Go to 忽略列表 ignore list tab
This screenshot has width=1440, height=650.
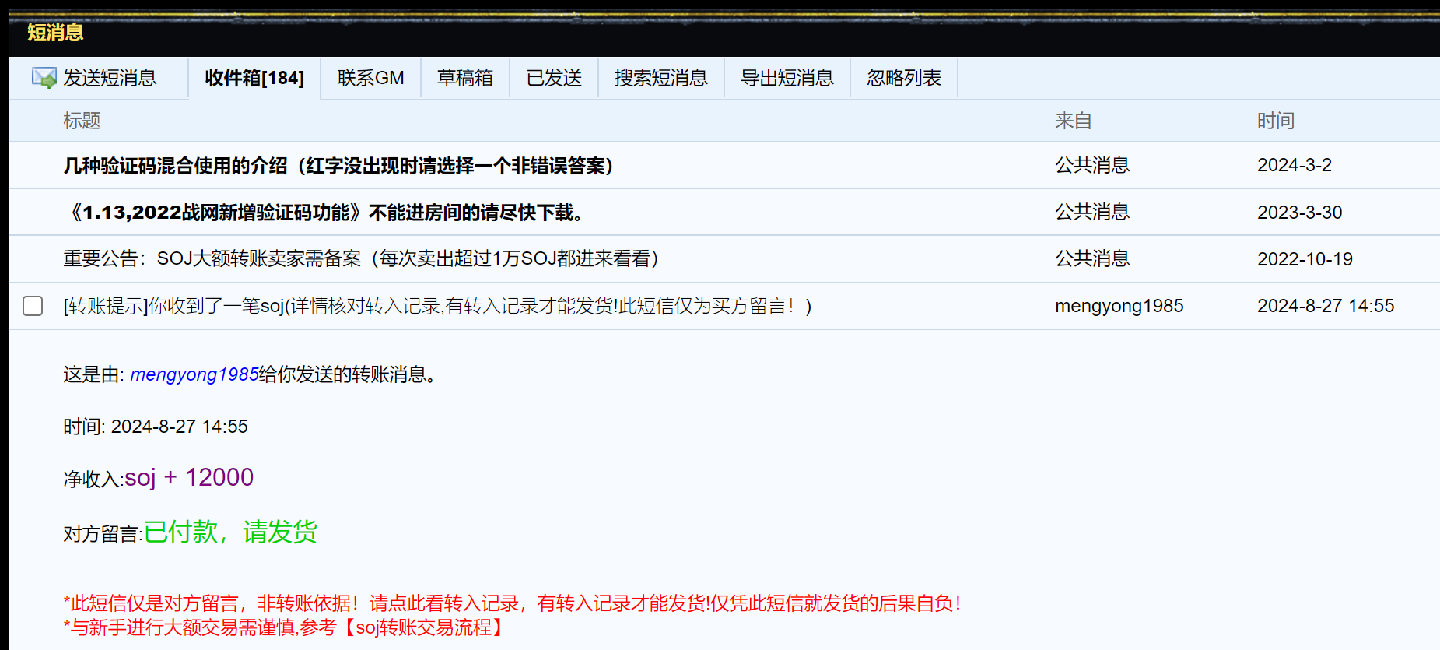(904, 78)
